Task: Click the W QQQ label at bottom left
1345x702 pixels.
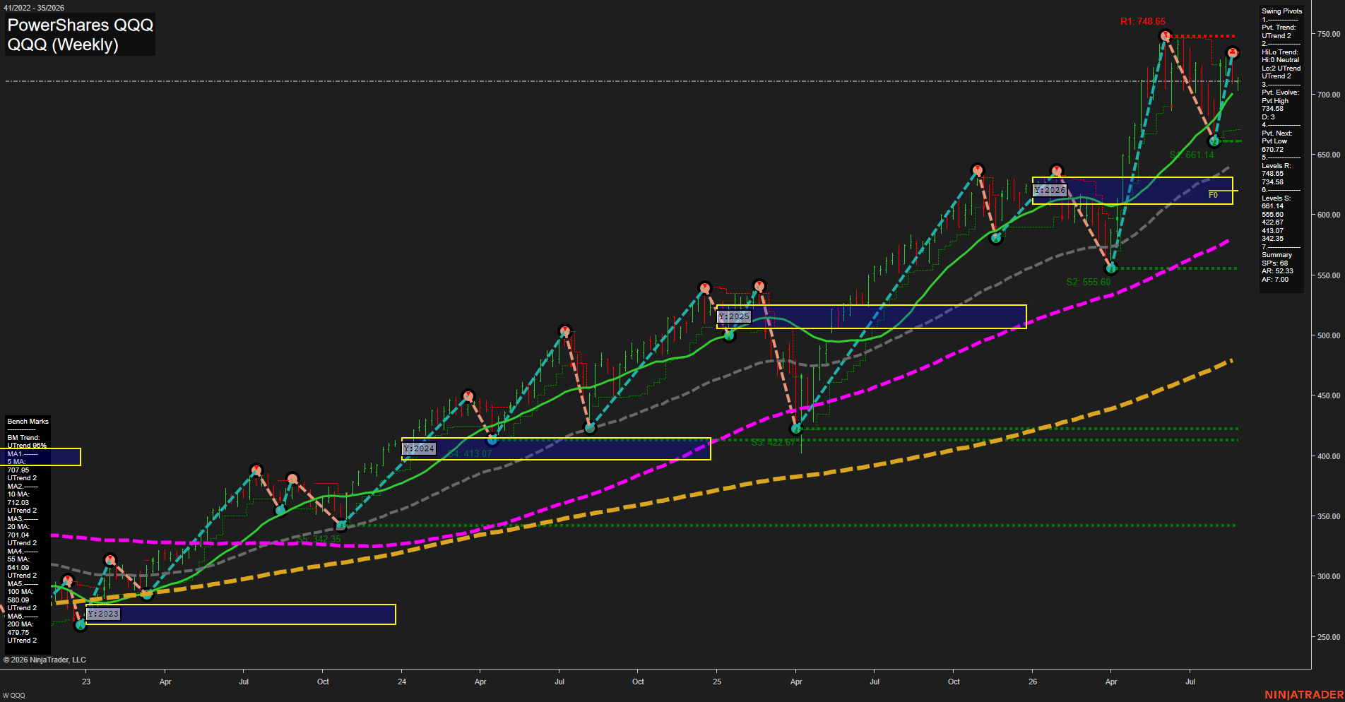Action: (x=14, y=696)
